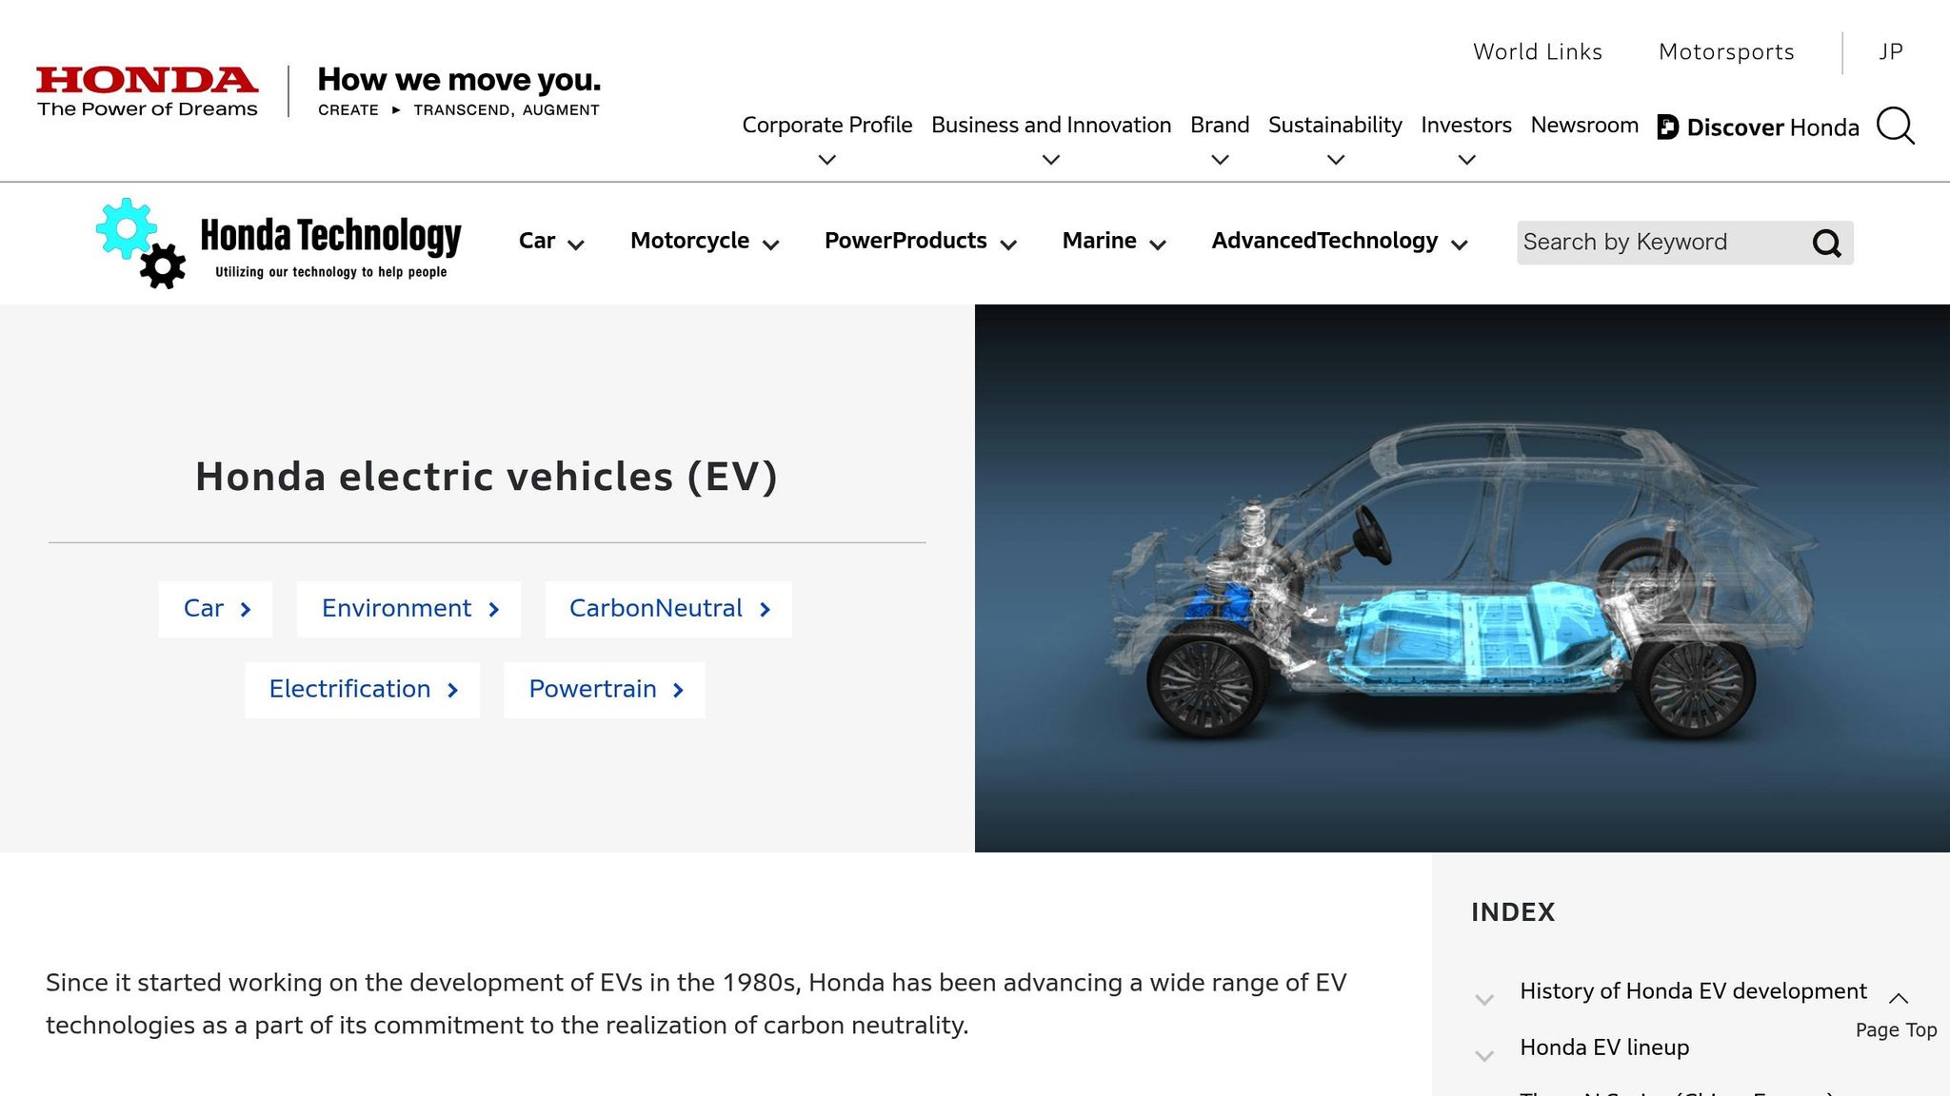Click the Honda electric vehicles (EV) heading
Image resolution: width=1950 pixels, height=1096 pixels.
pos(487,477)
